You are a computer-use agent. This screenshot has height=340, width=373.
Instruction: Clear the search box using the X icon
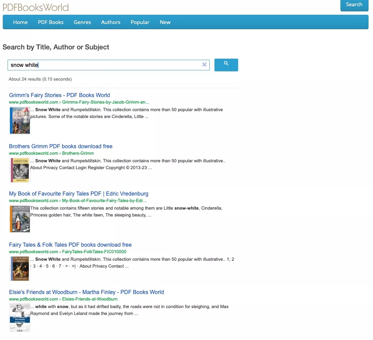(205, 65)
